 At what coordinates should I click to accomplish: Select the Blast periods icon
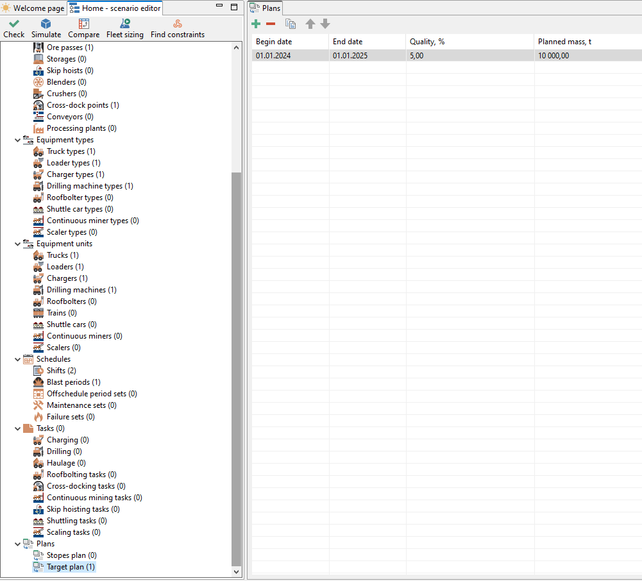pyautogui.click(x=38, y=382)
